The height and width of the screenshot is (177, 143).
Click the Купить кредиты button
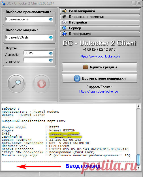(100, 67)
